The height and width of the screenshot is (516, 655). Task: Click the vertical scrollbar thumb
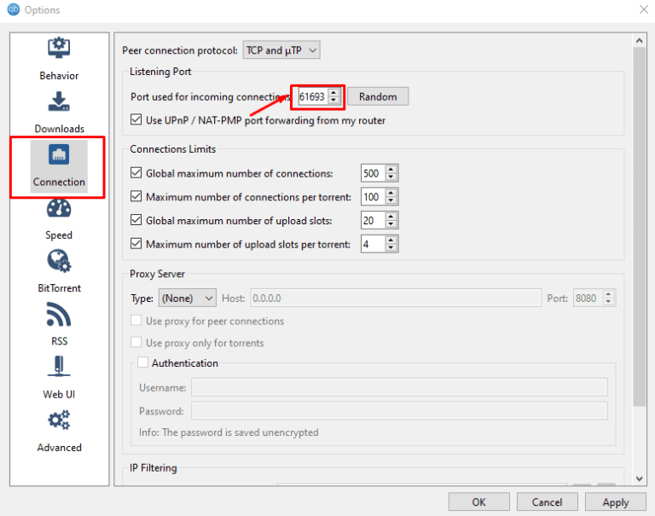click(639, 226)
